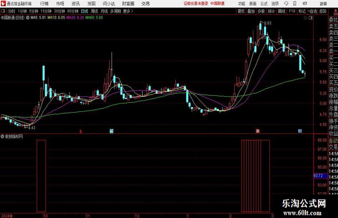Viewport: 338px width, 218px height.
Task: Click the 多股 multi-stock button
Action: click(261, 11)
